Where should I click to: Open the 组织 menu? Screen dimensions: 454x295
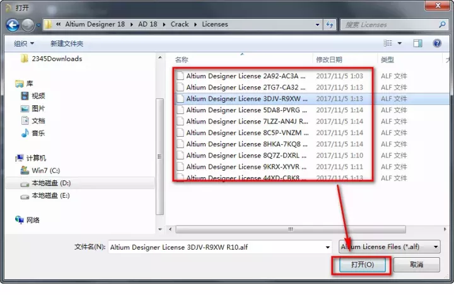click(24, 43)
